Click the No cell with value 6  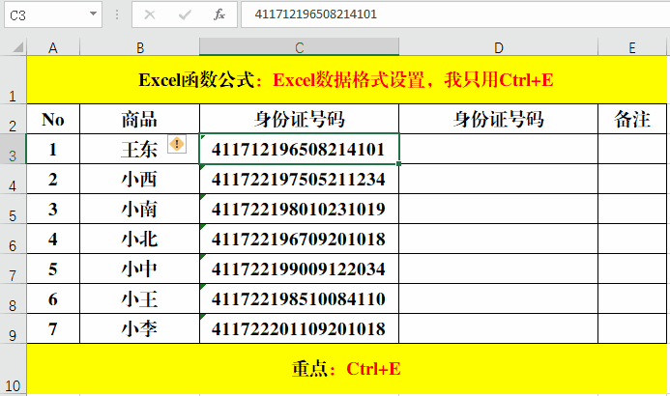click(x=53, y=298)
